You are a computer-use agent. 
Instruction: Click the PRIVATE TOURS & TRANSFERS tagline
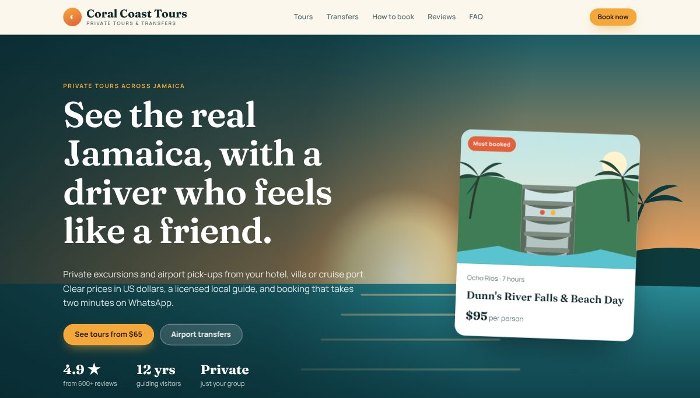[x=131, y=23]
